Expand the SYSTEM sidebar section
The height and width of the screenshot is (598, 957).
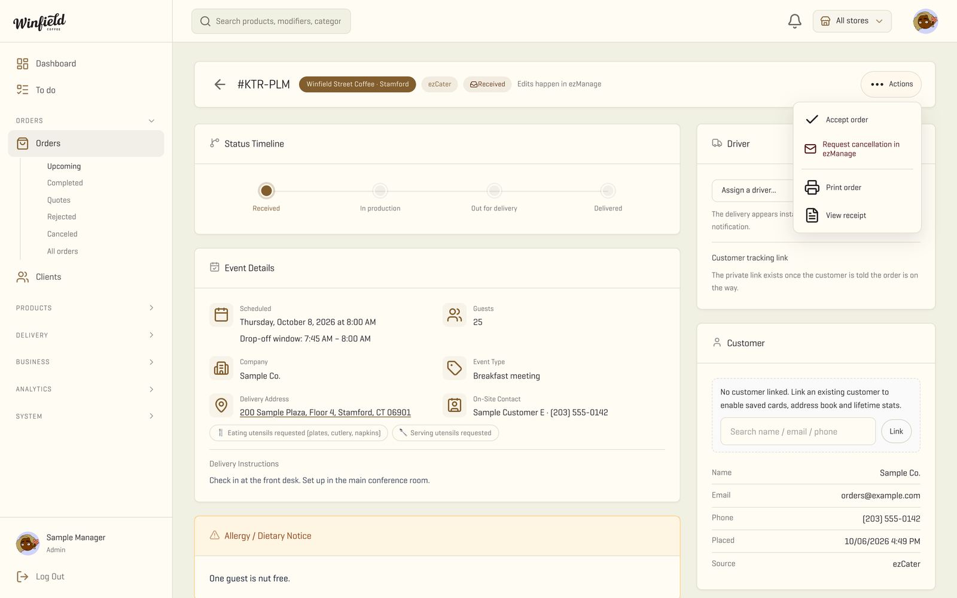pyautogui.click(x=86, y=416)
